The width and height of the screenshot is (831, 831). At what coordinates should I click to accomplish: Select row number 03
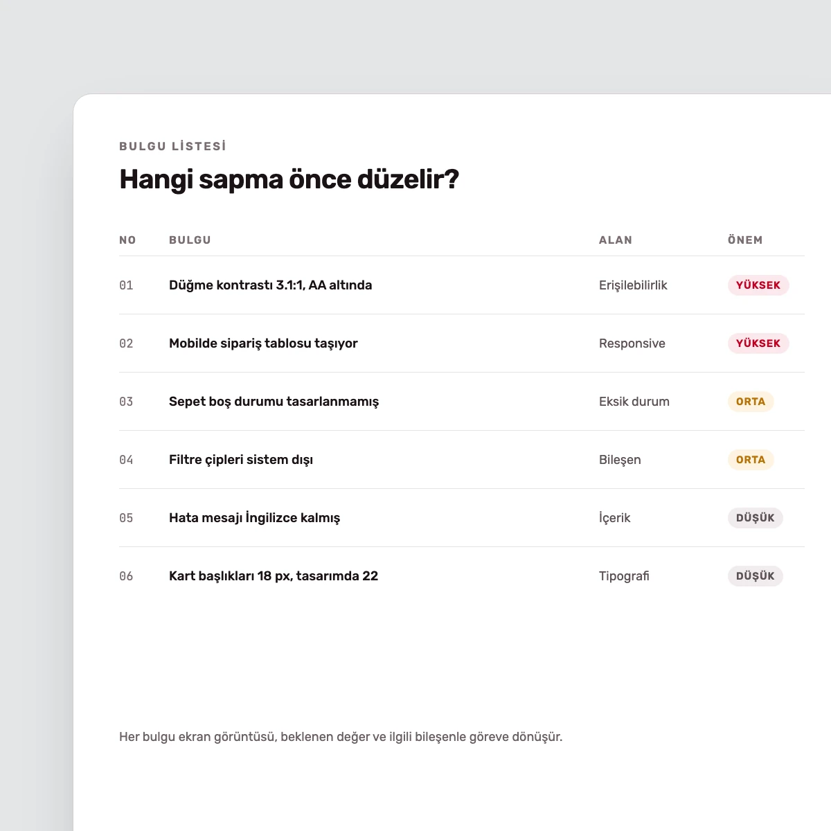pyautogui.click(x=126, y=402)
